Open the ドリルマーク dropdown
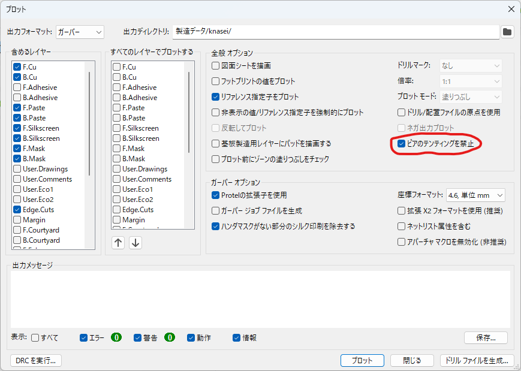The height and width of the screenshot is (371, 521). click(471, 65)
